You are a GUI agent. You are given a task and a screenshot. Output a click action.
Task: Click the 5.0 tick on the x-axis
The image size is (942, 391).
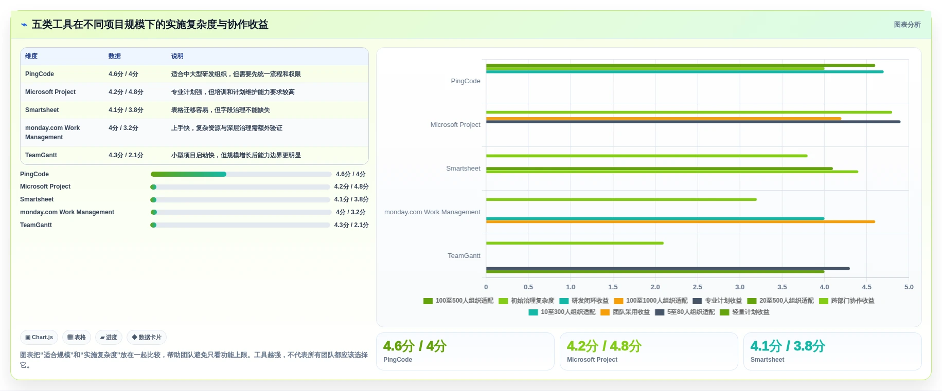tap(909, 287)
